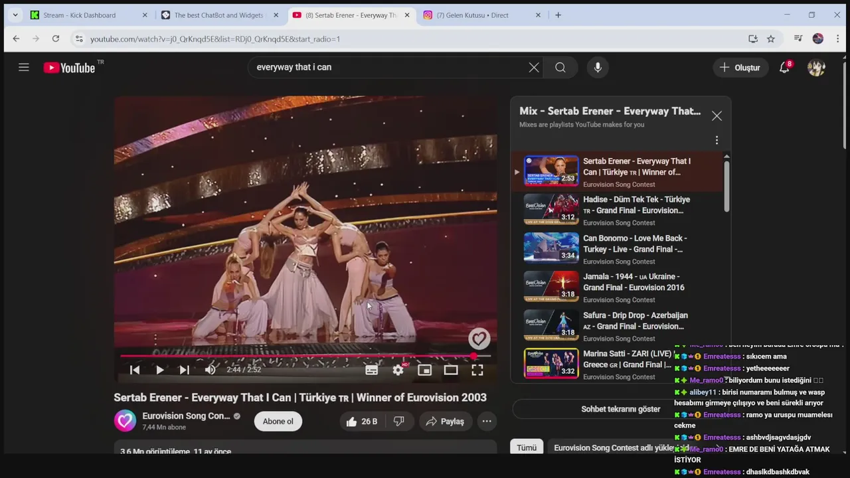Switch to the Stream - Kick Dashboard tab
The width and height of the screenshot is (850, 478).
[80, 15]
